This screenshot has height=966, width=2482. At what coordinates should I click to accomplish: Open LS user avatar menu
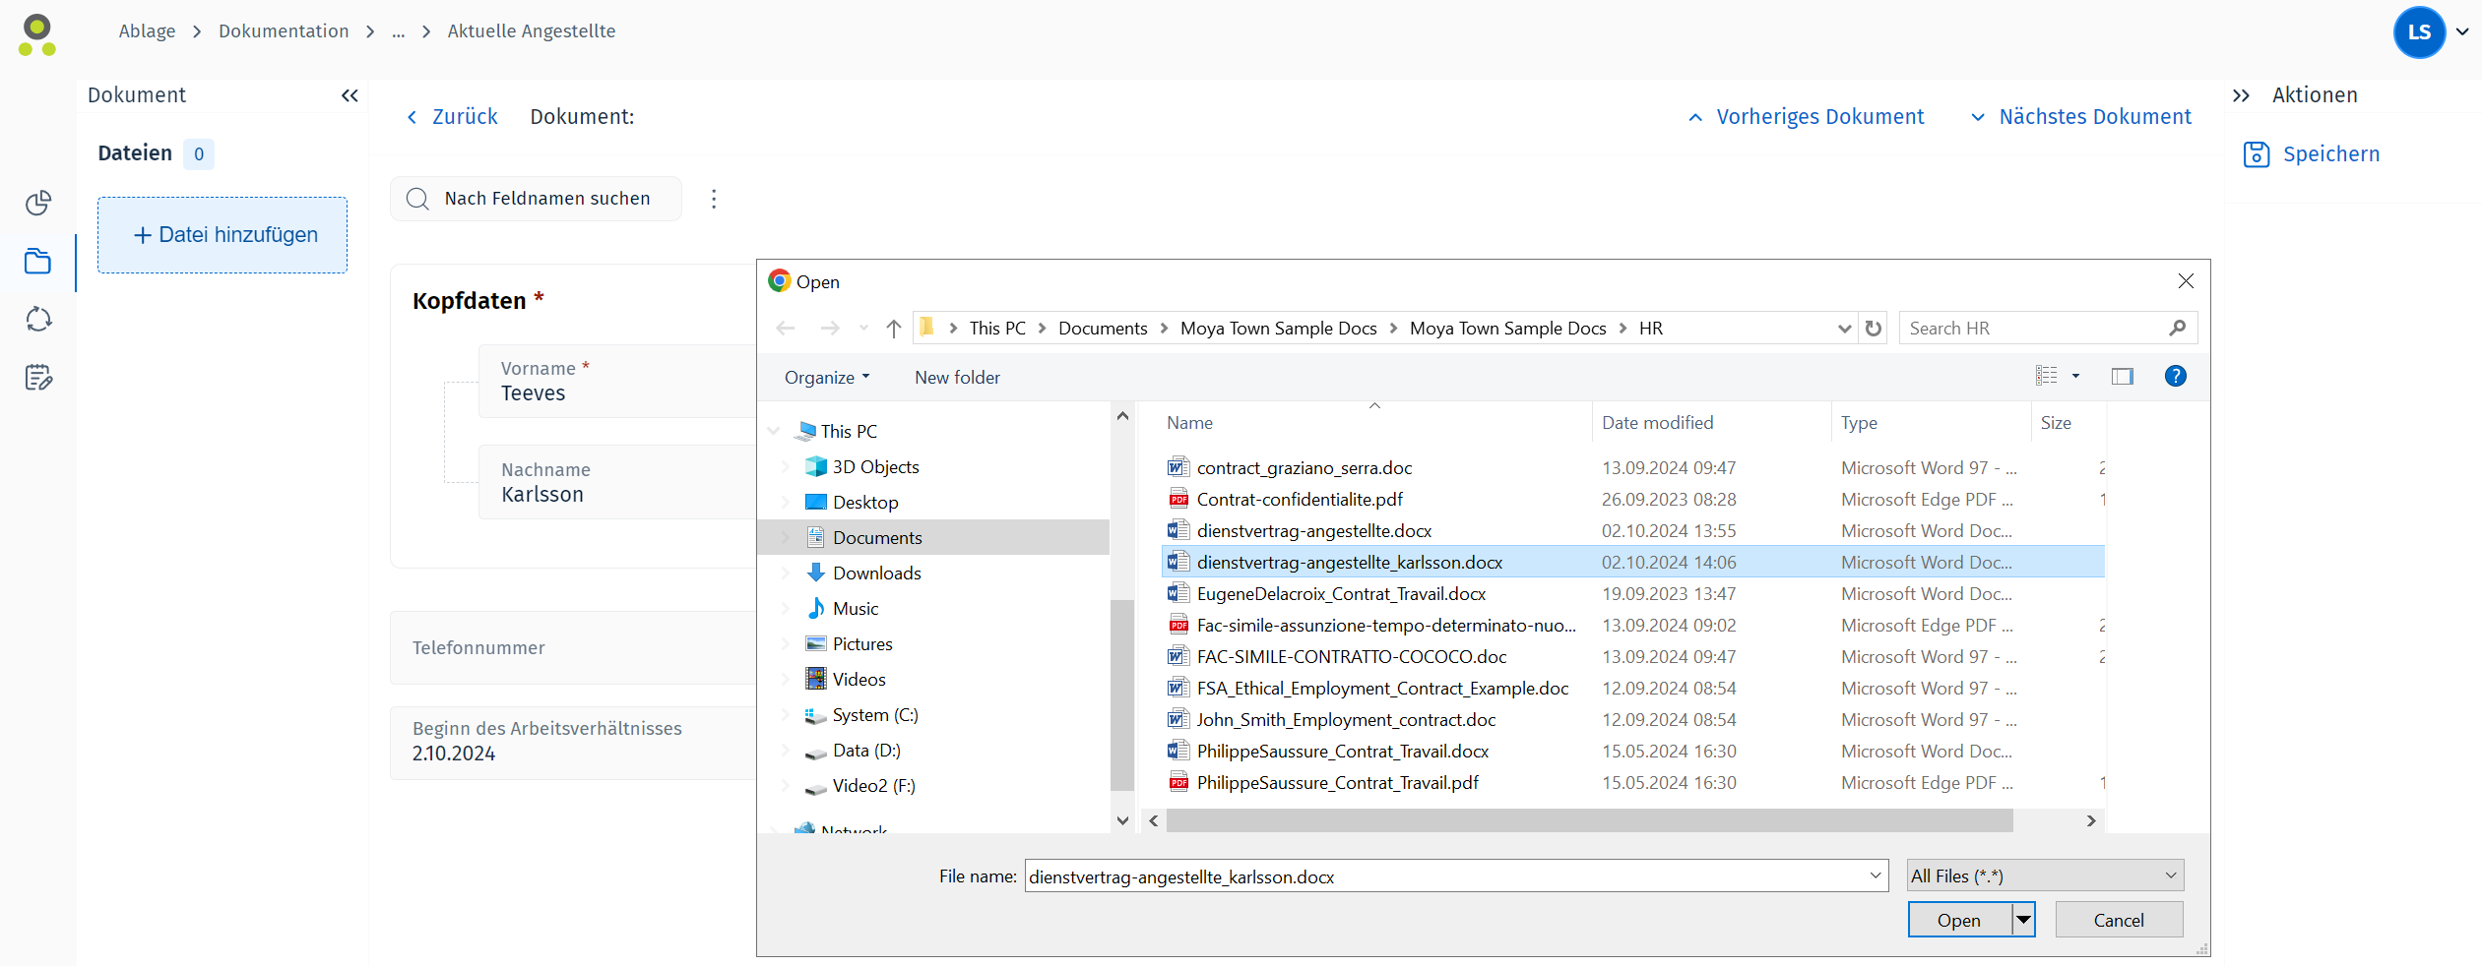[x=2419, y=32]
